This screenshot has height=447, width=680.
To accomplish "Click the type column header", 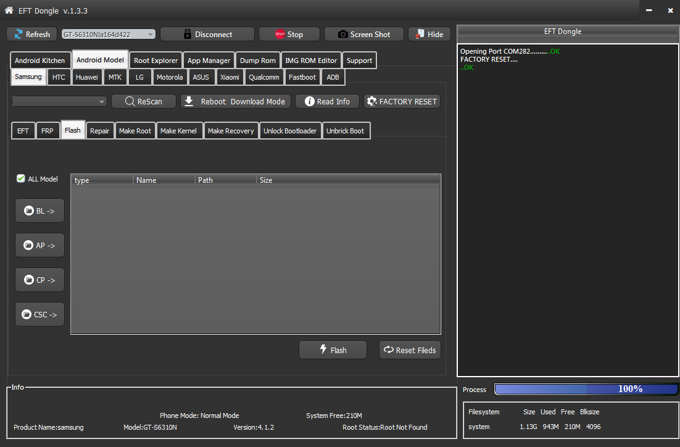I will pos(102,180).
